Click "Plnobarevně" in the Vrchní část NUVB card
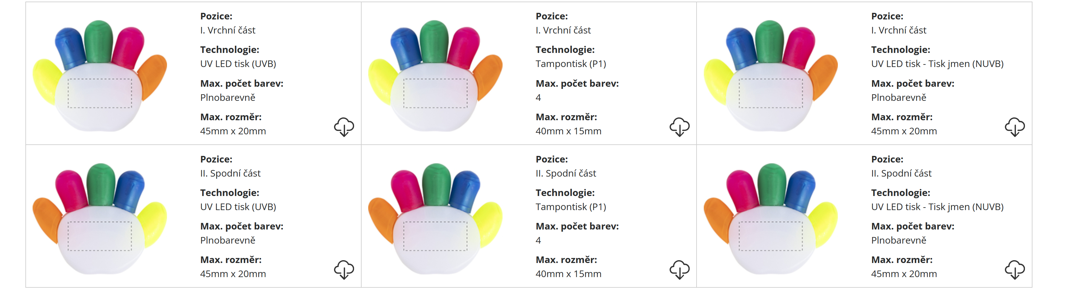Viewport: 1071px width, 299px height. click(898, 98)
